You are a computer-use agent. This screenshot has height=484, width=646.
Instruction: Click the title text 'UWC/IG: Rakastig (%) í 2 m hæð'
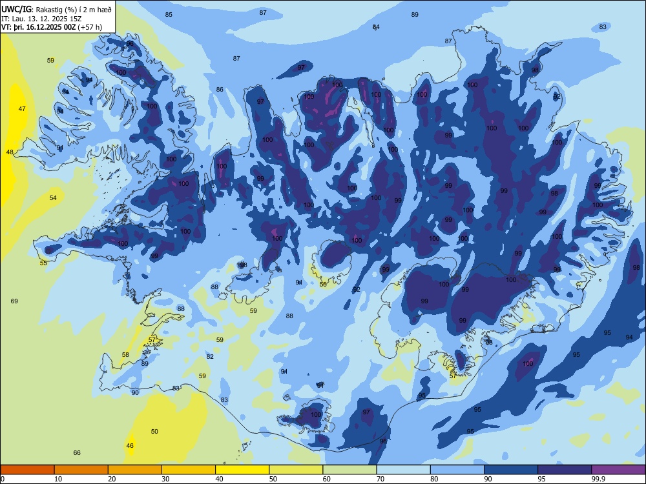(x=56, y=9)
